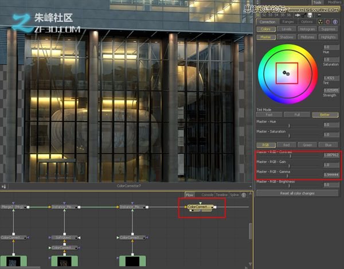Open the radioactive common controls icon tab
This screenshot has width=344, height=269.
click(320, 22)
